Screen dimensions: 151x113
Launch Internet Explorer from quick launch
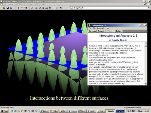[16, 111]
